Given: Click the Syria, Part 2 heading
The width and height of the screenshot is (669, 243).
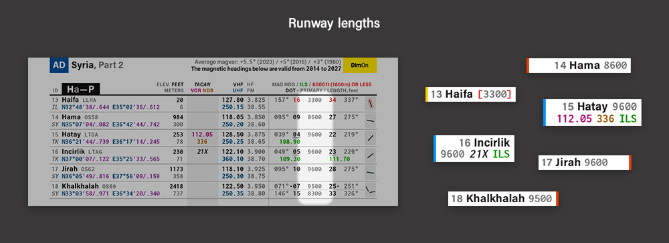Looking at the screenshot, I should [x=97, y=66].
